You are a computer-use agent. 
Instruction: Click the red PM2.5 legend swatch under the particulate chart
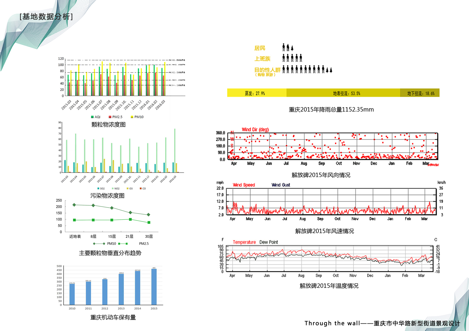110,117
